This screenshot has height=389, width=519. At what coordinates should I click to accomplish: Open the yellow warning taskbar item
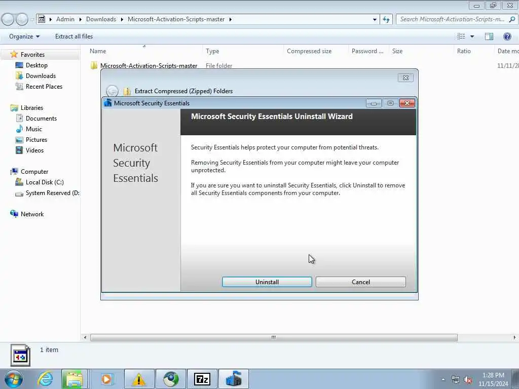tap(139, 379)
